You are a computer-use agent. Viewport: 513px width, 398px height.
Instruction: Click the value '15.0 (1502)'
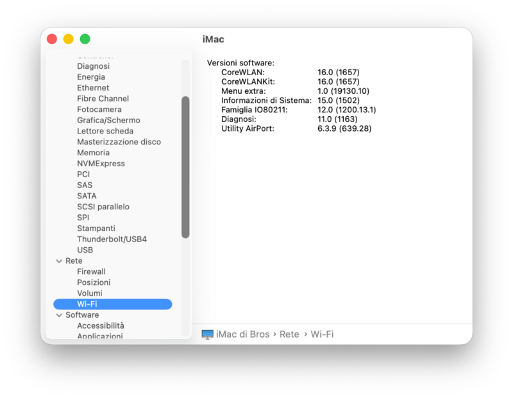click(x=339, y=101)
